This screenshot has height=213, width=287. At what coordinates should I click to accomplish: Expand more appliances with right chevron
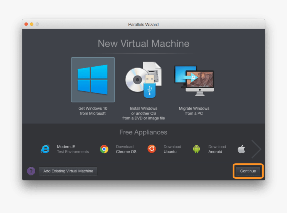(x=256, y=149)
